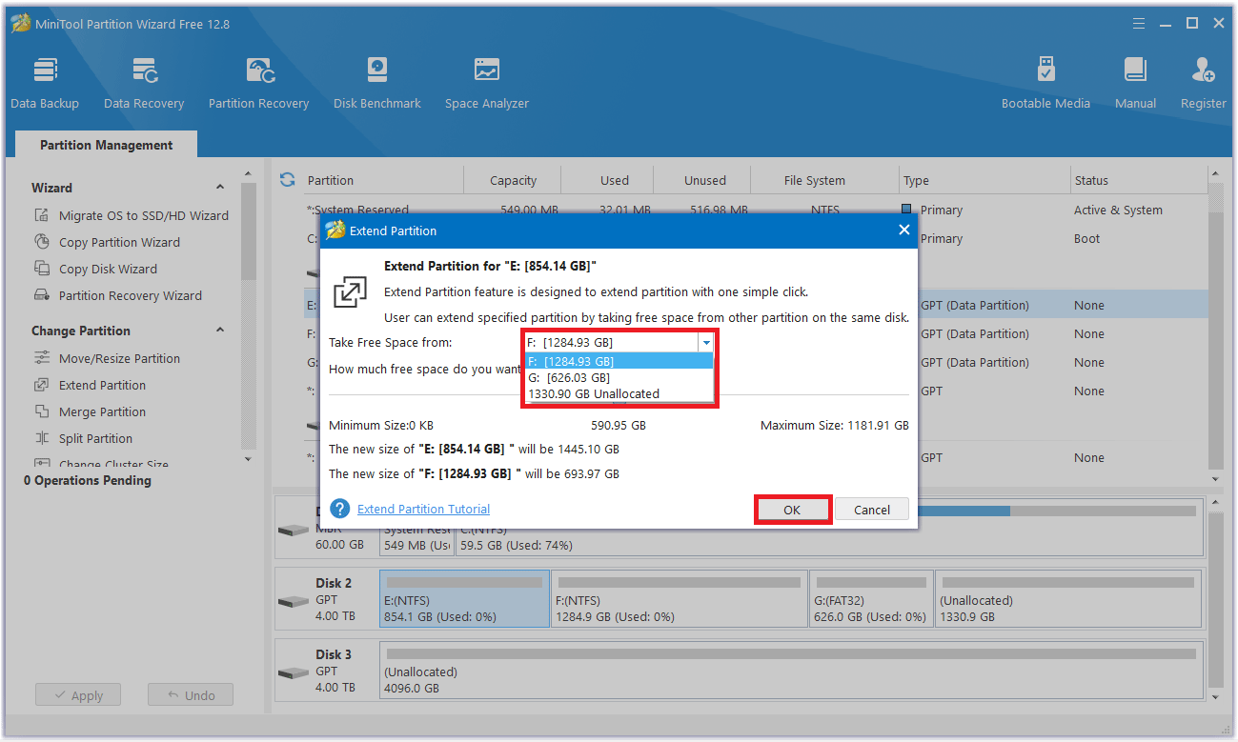Click the partition list scroll up arrow

(x=1215, y=173)
